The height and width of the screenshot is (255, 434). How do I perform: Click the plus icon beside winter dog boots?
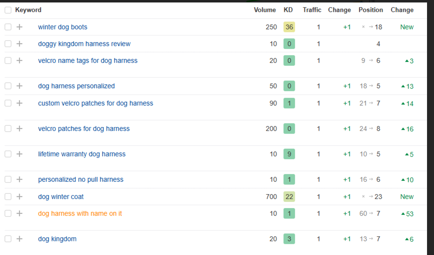click(19, 27)
